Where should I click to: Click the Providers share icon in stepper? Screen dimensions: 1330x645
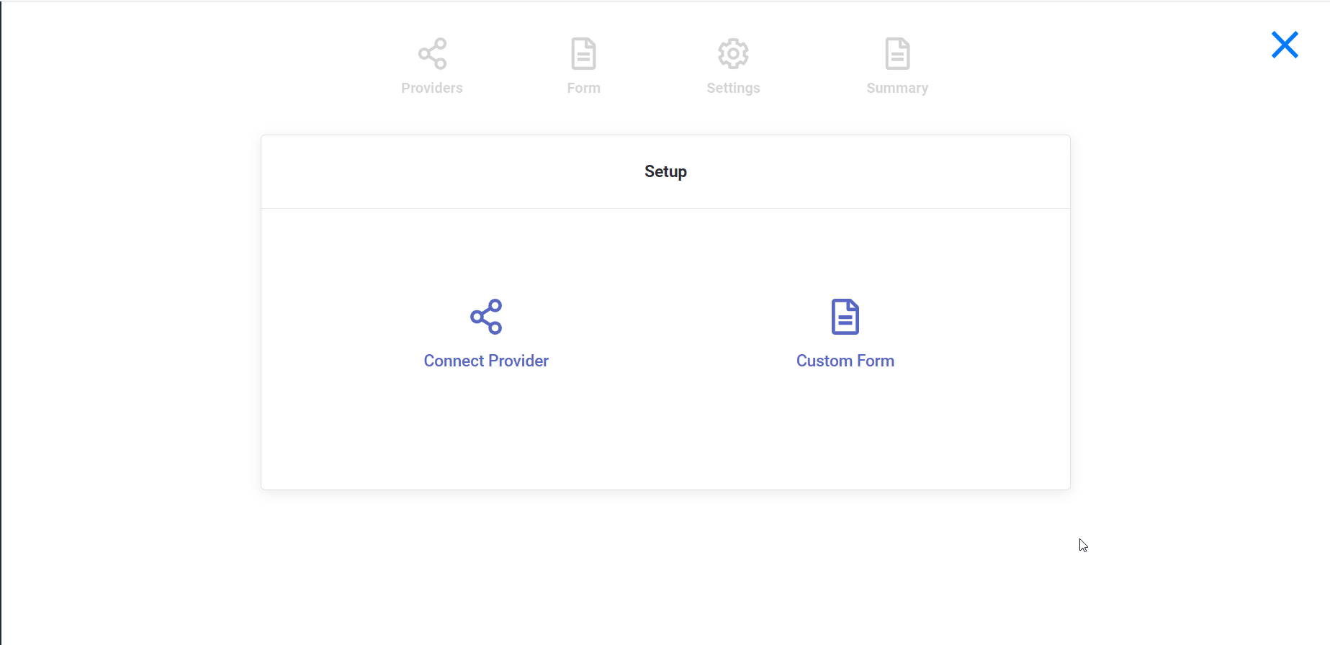pos(432,54)
